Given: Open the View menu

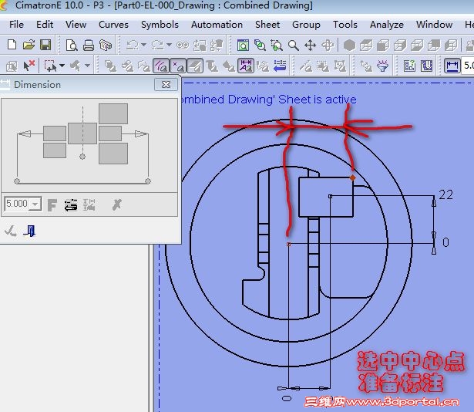Looking at the screenshot, I should click(x=76, y=25).
